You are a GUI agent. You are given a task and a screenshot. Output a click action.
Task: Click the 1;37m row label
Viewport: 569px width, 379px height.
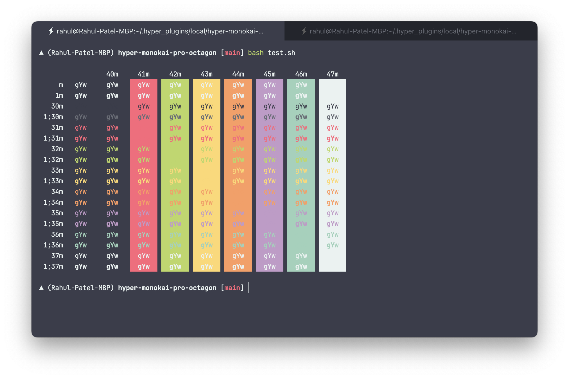point(53,267)
